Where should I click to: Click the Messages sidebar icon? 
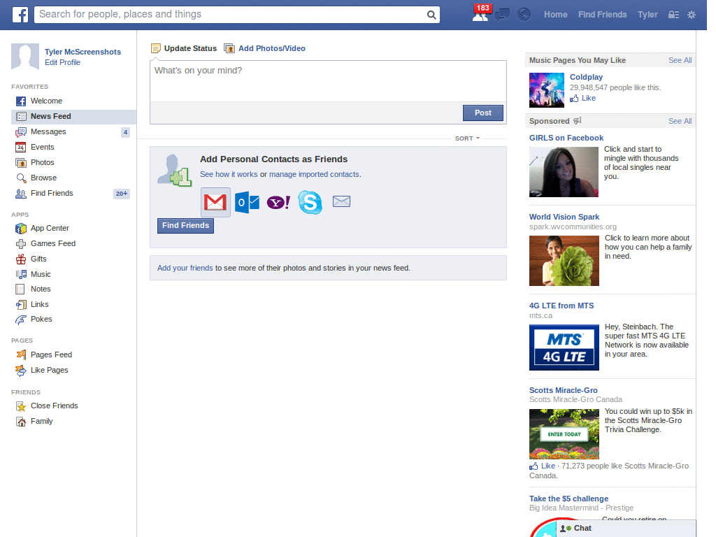tap(21, 132)
